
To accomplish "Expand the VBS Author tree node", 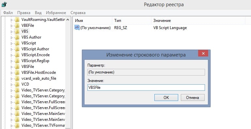I will (11, 38).
